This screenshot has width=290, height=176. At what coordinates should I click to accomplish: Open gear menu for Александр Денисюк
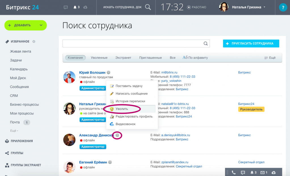117,135
